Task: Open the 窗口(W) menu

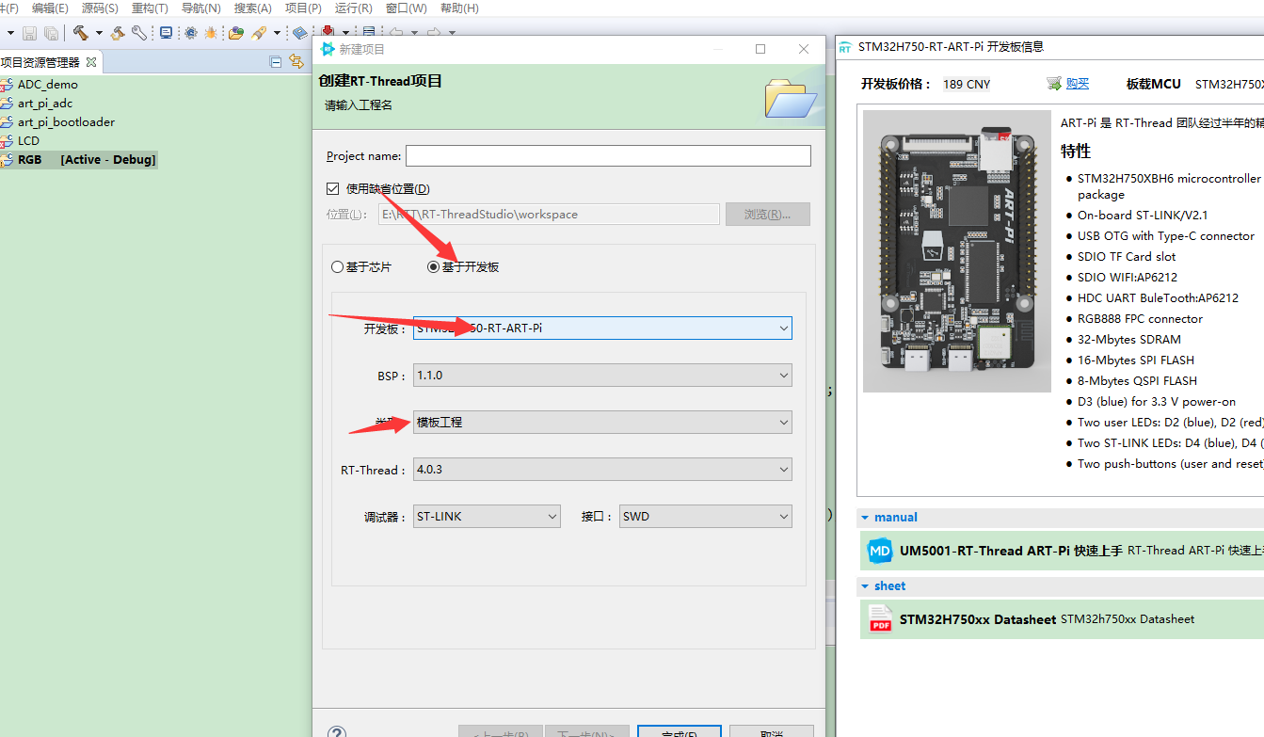Action: (x=406, y=8)
